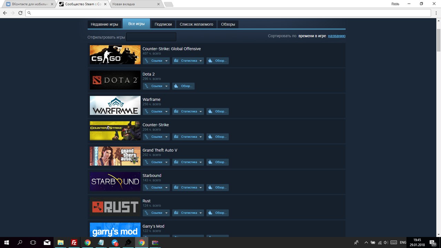This screenshot has width=441, height=248.
Task: Expand Ссылки dropdown for Rust
Action: point(156,213)
